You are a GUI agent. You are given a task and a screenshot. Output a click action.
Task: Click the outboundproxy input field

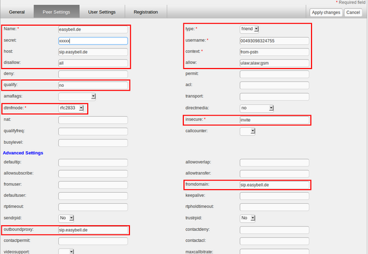pos(93,230)
